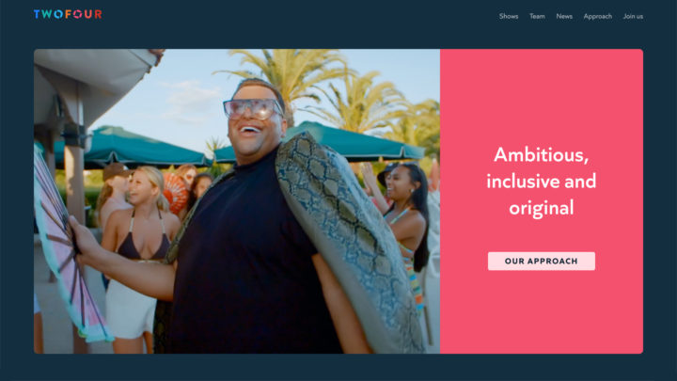
Task: Click the 'Ambitious, inclusive and original' headline
Action: click(542, 181)
